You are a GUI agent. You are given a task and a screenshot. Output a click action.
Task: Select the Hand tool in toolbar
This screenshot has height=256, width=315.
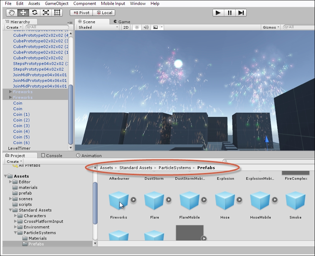pos(12,12)
